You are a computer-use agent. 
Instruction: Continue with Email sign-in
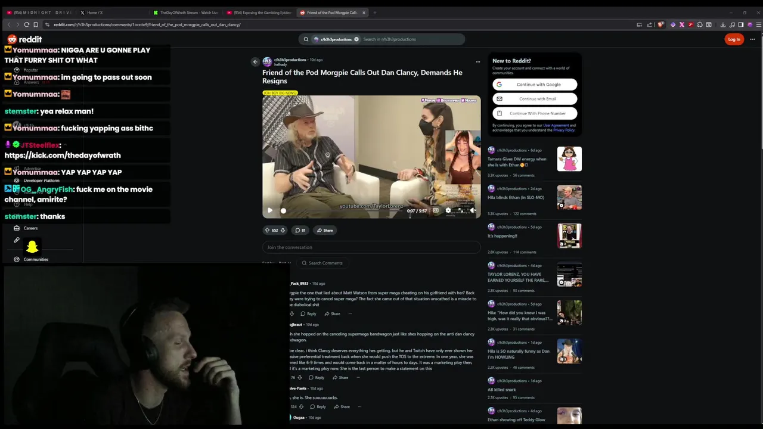[x=535, y=99]
